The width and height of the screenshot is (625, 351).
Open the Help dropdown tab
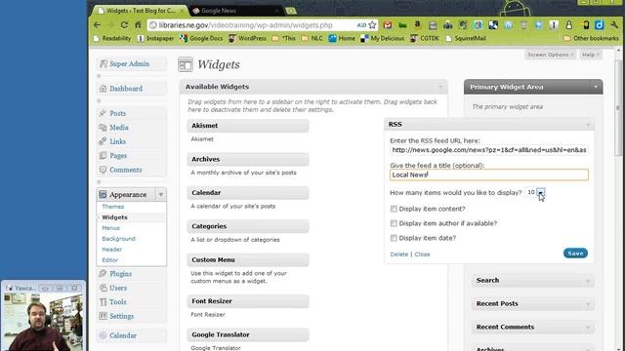click(590, 55)
